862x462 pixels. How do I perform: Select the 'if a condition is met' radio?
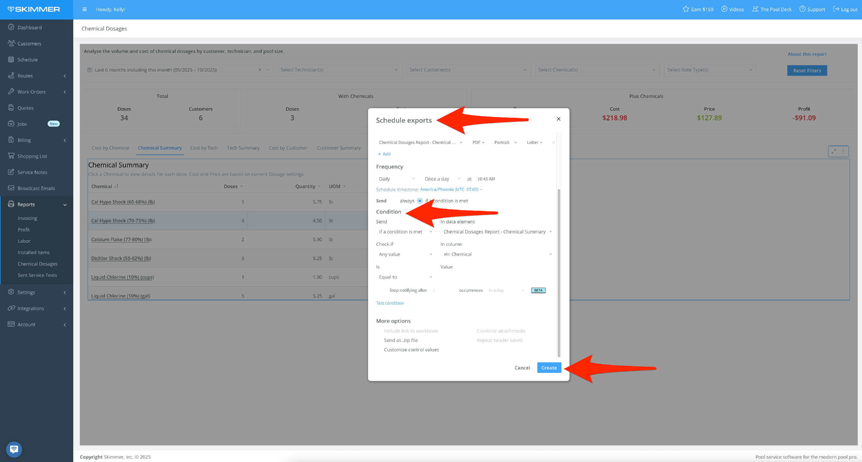(x=420, y=201)
